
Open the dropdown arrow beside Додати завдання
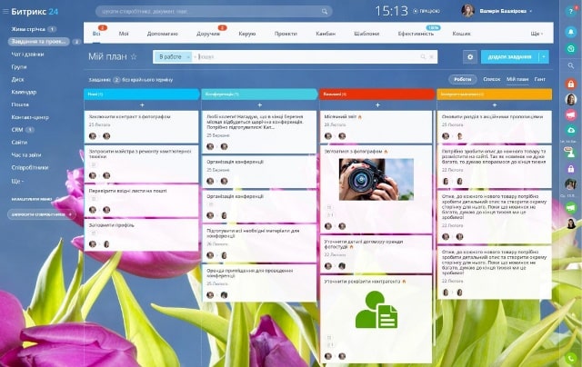point(544,56)
